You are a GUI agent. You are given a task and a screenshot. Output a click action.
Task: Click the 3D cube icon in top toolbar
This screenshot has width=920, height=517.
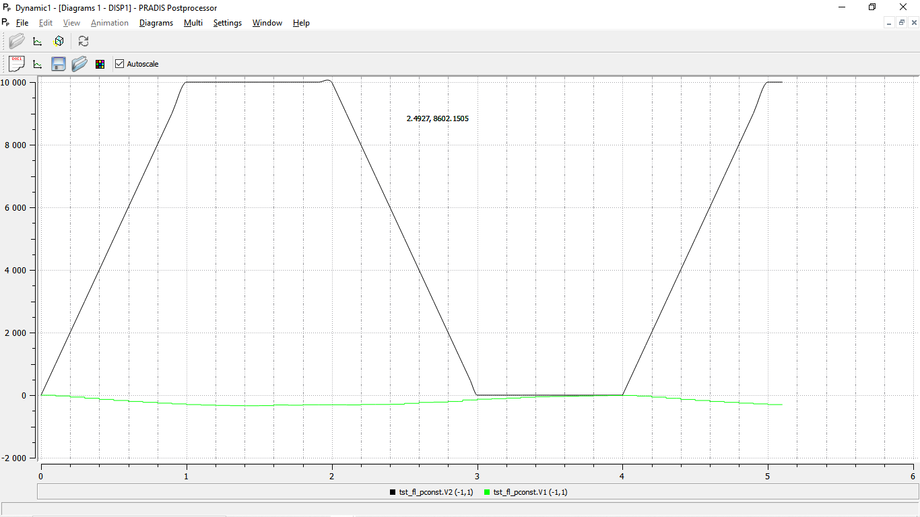(x=59, y=41)
